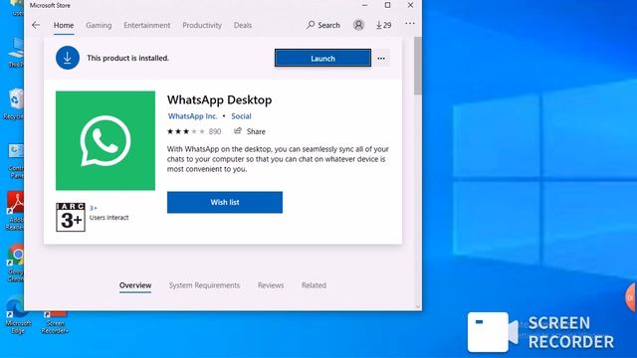Maximize the Microsoft Store window

coord(387,5)
